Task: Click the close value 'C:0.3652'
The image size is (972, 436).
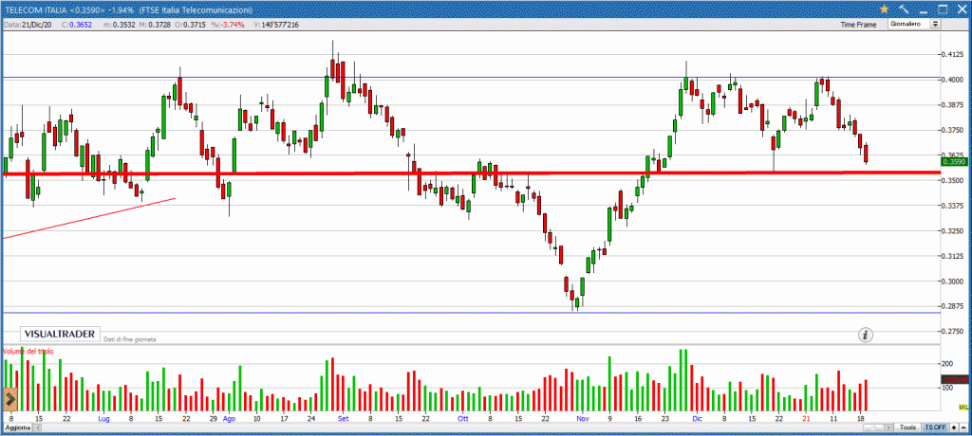Action: pos(76,24)
